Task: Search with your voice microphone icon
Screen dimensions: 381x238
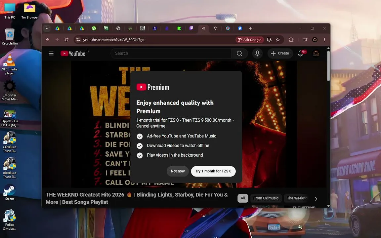Action: coord(257,54)
